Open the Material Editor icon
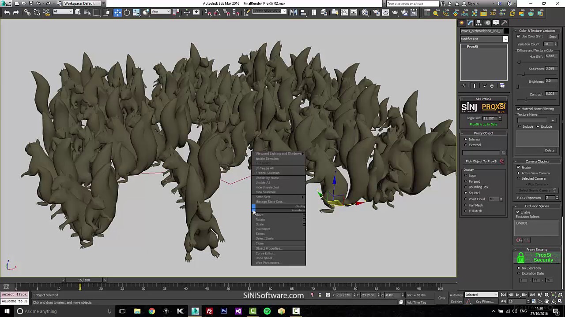 [365, 12]
